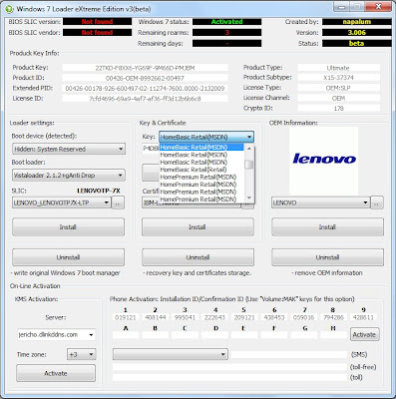Minimize the Windows 7 Loader window
This screenshot has width=396, height=399.
coord(341,6)
